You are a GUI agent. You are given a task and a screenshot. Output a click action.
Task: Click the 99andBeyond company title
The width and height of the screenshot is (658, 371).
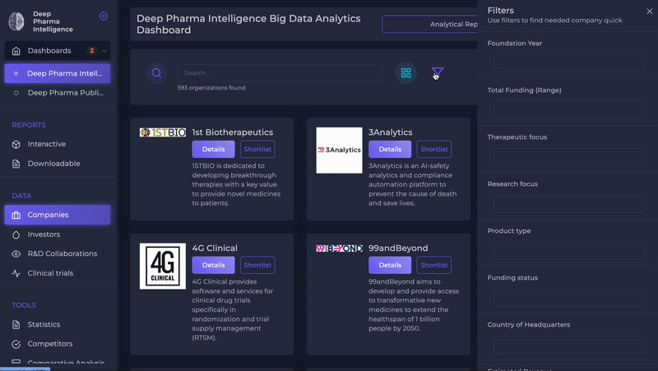(398, 248)
